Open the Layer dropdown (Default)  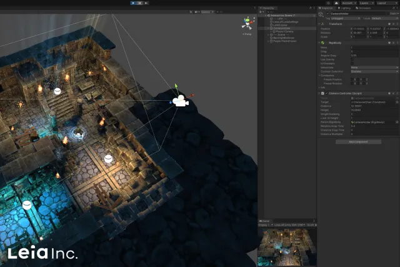pos(385,18)
